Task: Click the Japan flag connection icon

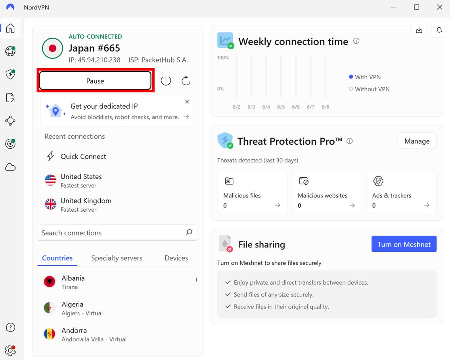Action: [52, 48]
